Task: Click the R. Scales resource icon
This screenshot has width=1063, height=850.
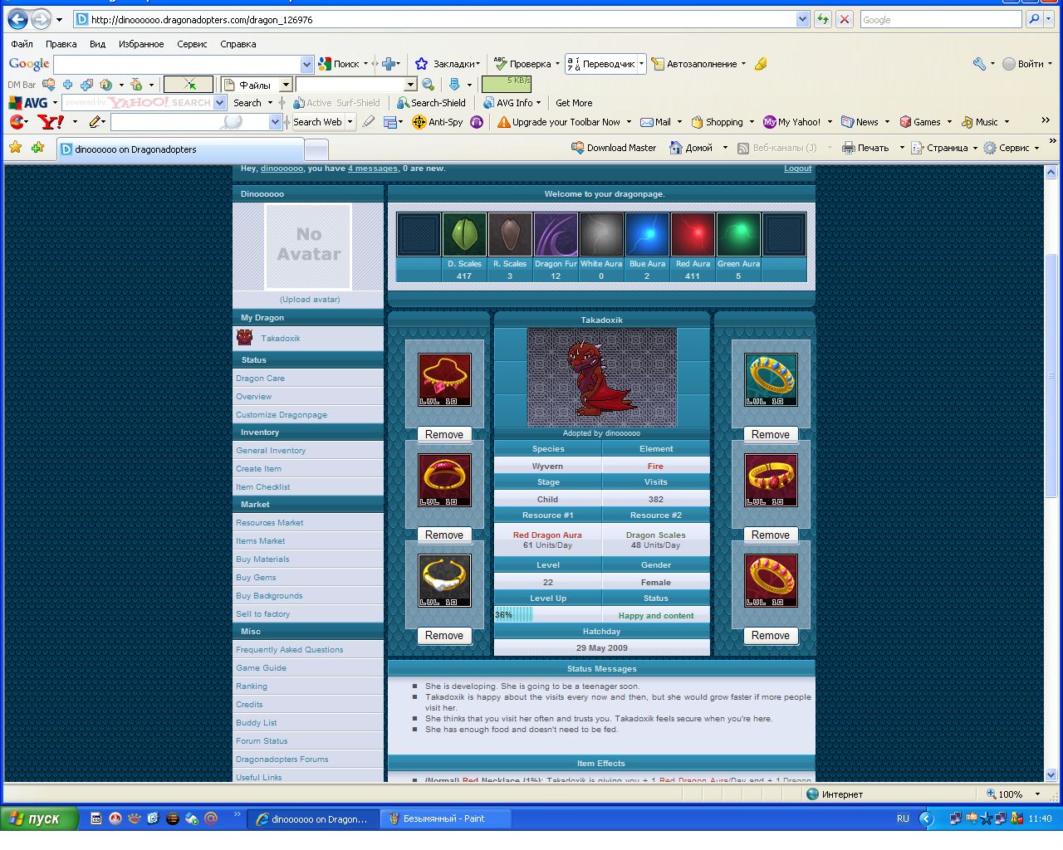Action: [510, 235]
